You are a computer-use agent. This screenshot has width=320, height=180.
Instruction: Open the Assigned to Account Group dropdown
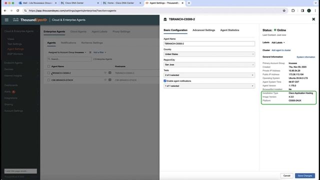pyautogui.click(x=67, y=52)
